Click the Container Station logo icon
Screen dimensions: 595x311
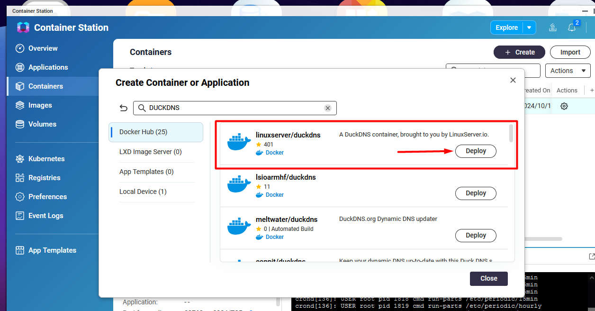[23, 27]
